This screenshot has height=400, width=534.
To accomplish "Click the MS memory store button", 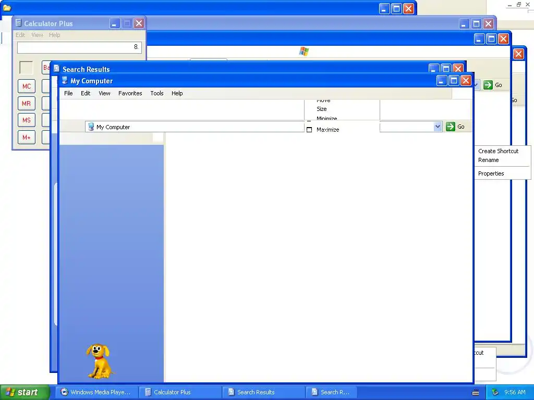I will tap(27, 120).
